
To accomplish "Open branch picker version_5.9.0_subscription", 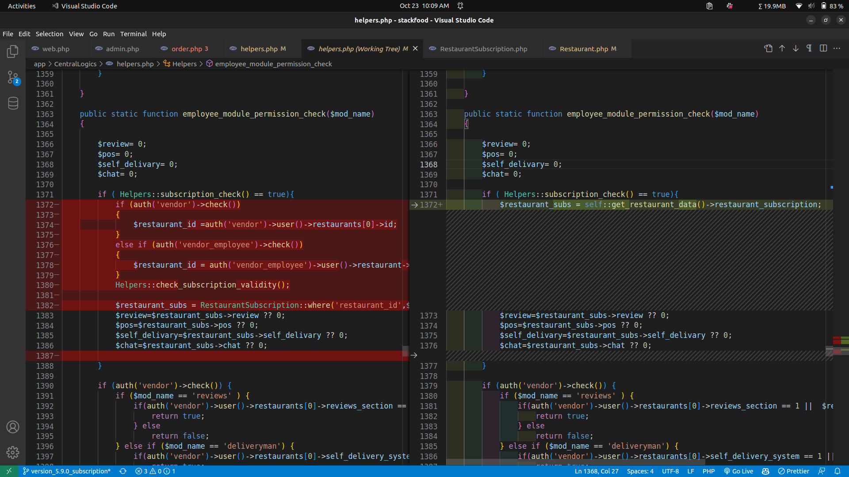I will 67,471.
